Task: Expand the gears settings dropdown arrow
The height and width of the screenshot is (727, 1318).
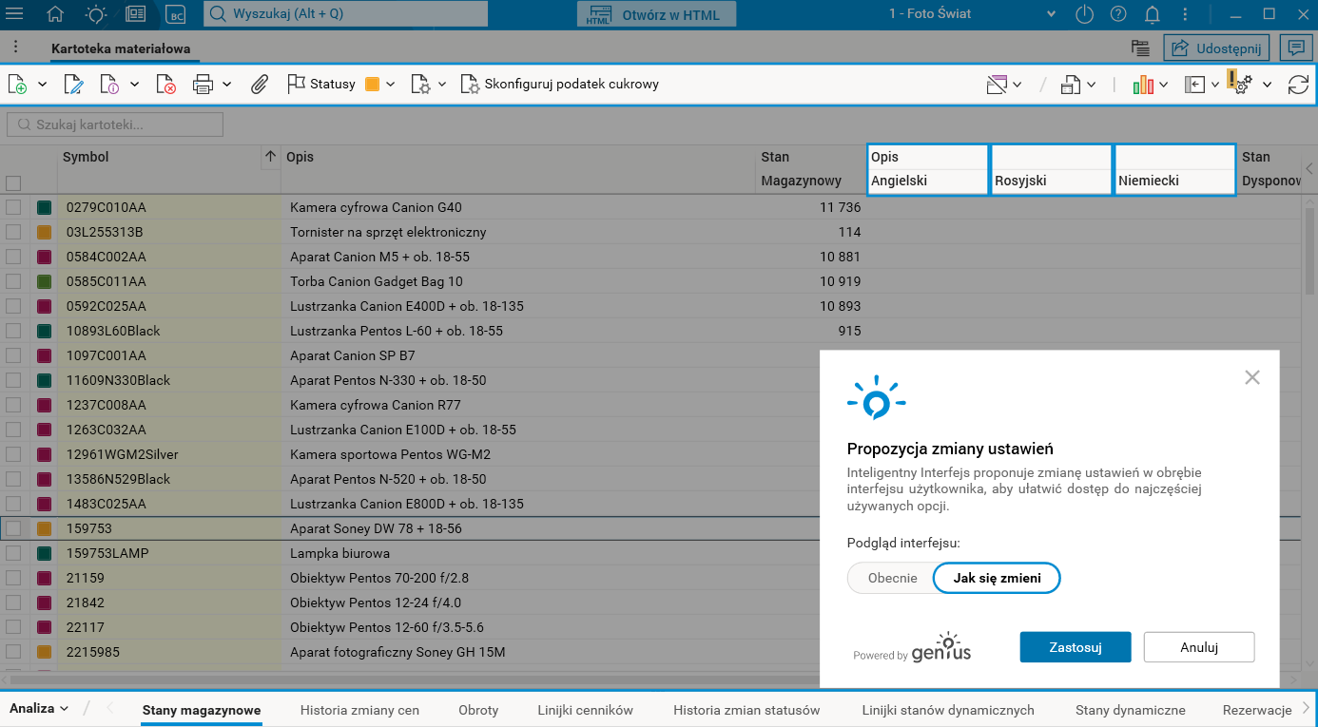Action: click(1267, 85)
